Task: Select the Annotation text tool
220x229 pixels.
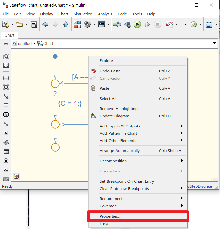Action: [x=6, y=170]
